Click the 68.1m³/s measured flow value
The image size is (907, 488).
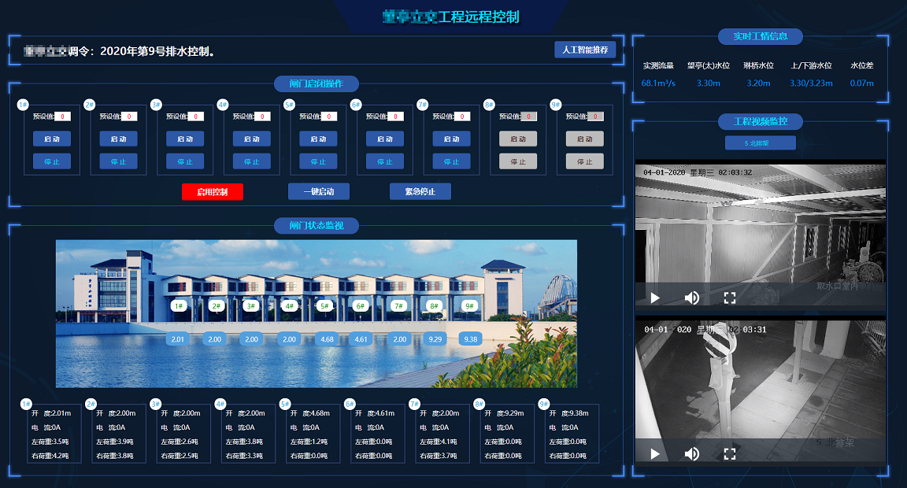tap(658, 83)
